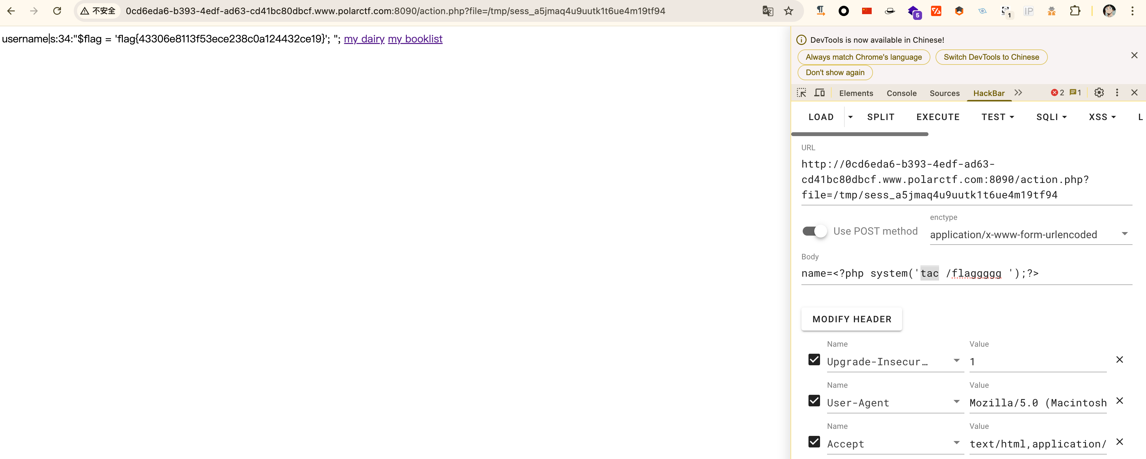Open the my booklist link

[415, 39]
